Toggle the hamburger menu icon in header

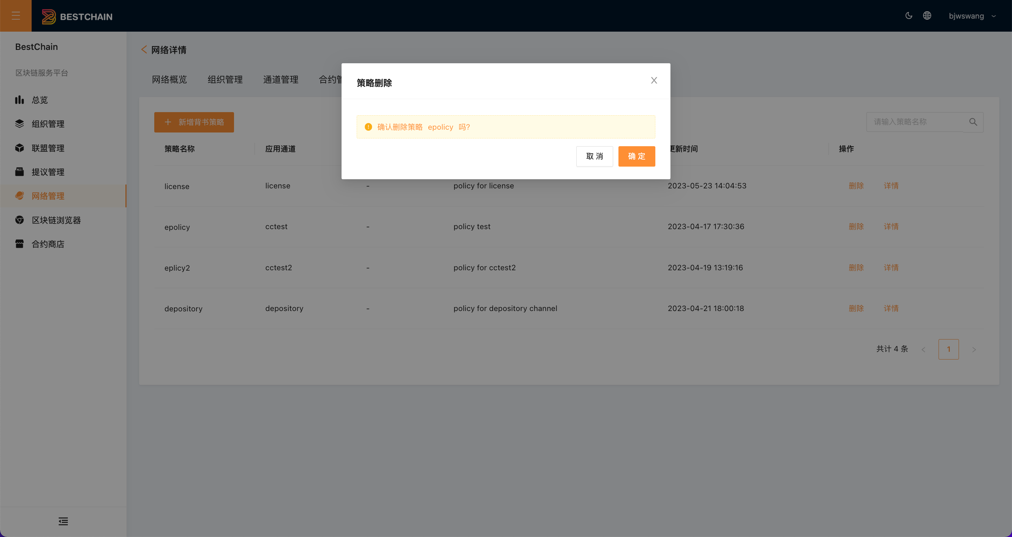(16, 16)
